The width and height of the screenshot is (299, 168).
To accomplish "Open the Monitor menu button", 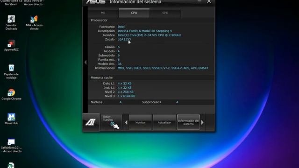I will point(140,122).
